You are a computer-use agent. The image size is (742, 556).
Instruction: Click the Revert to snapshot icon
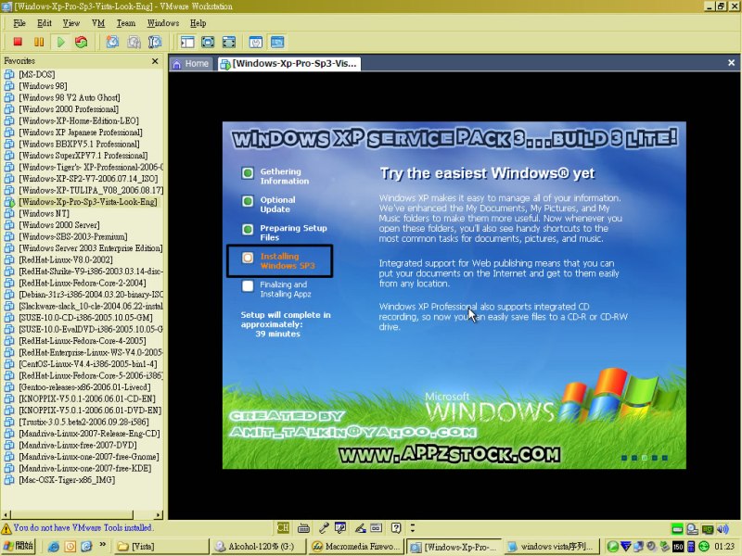[134, 42]
